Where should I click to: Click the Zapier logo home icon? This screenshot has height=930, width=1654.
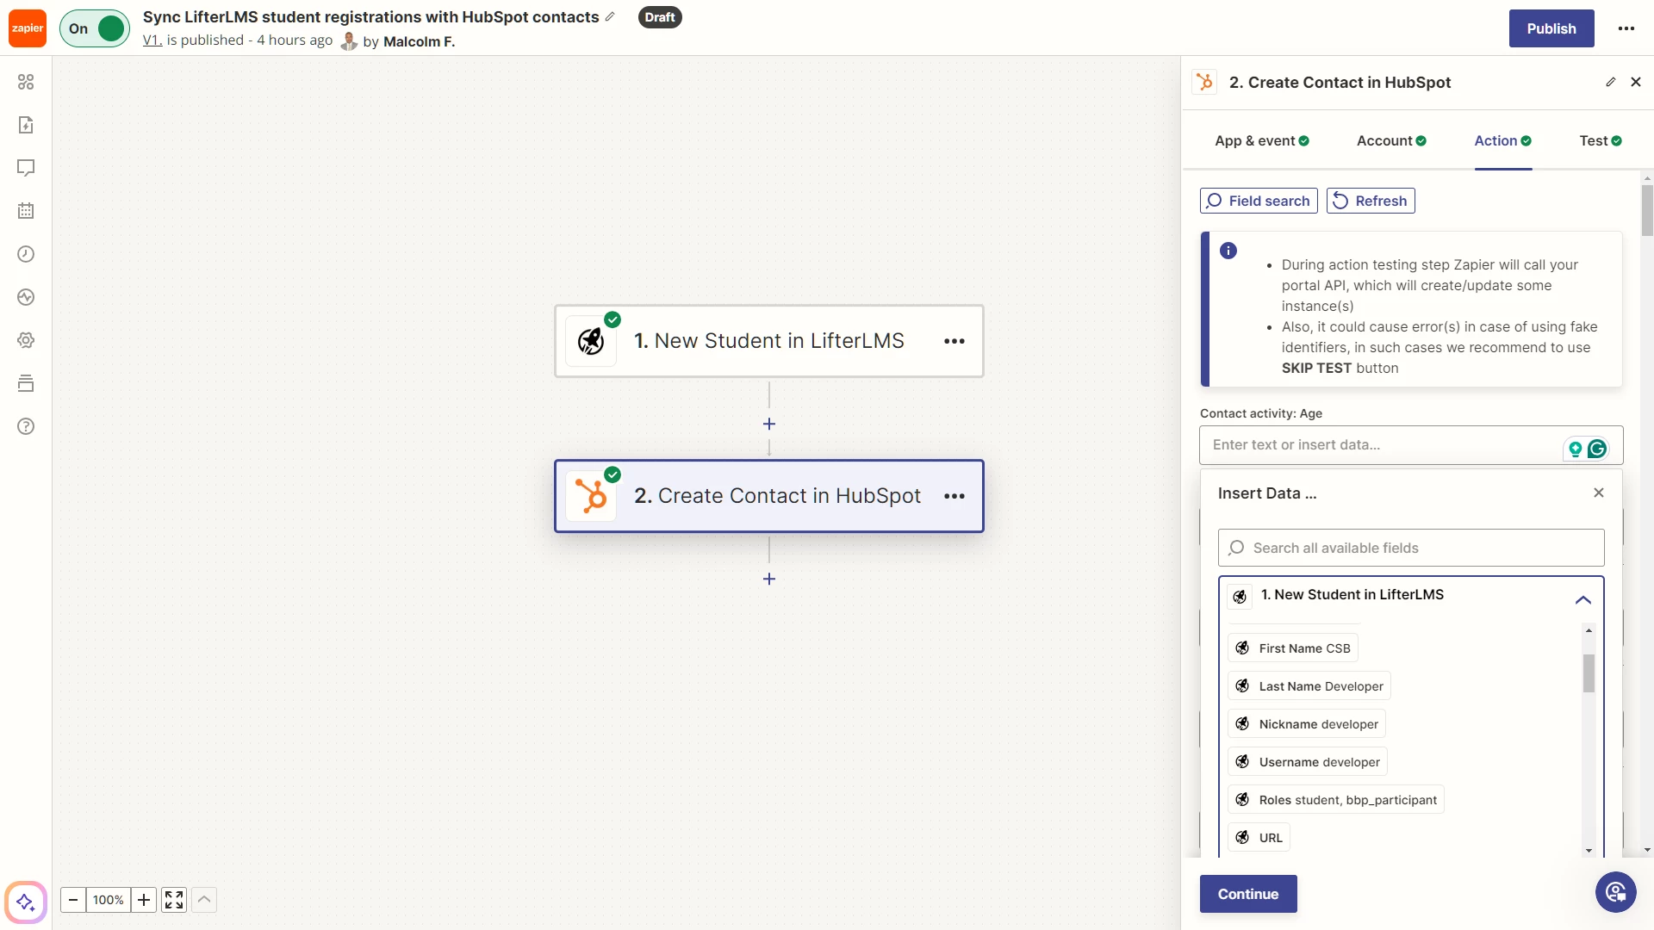(27, 28)
